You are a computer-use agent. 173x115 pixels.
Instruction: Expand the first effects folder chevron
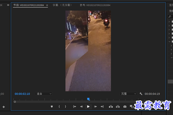(169, 22)
